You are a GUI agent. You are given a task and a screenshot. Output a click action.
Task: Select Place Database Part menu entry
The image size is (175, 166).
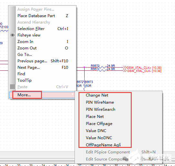click(42, 16)
